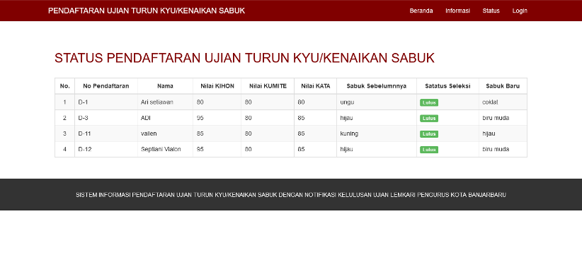
Task: Click the name Septiani Vialon cell
Action: point(165,149)
